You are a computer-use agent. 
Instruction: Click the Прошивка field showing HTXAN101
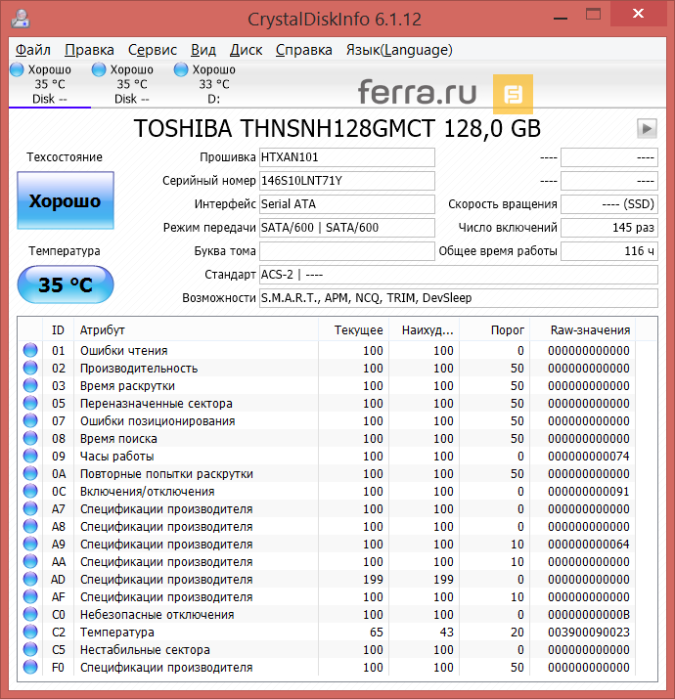point(346,157)
